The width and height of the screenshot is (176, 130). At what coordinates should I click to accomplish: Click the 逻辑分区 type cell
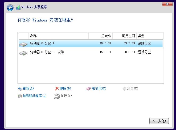point(144,52)
